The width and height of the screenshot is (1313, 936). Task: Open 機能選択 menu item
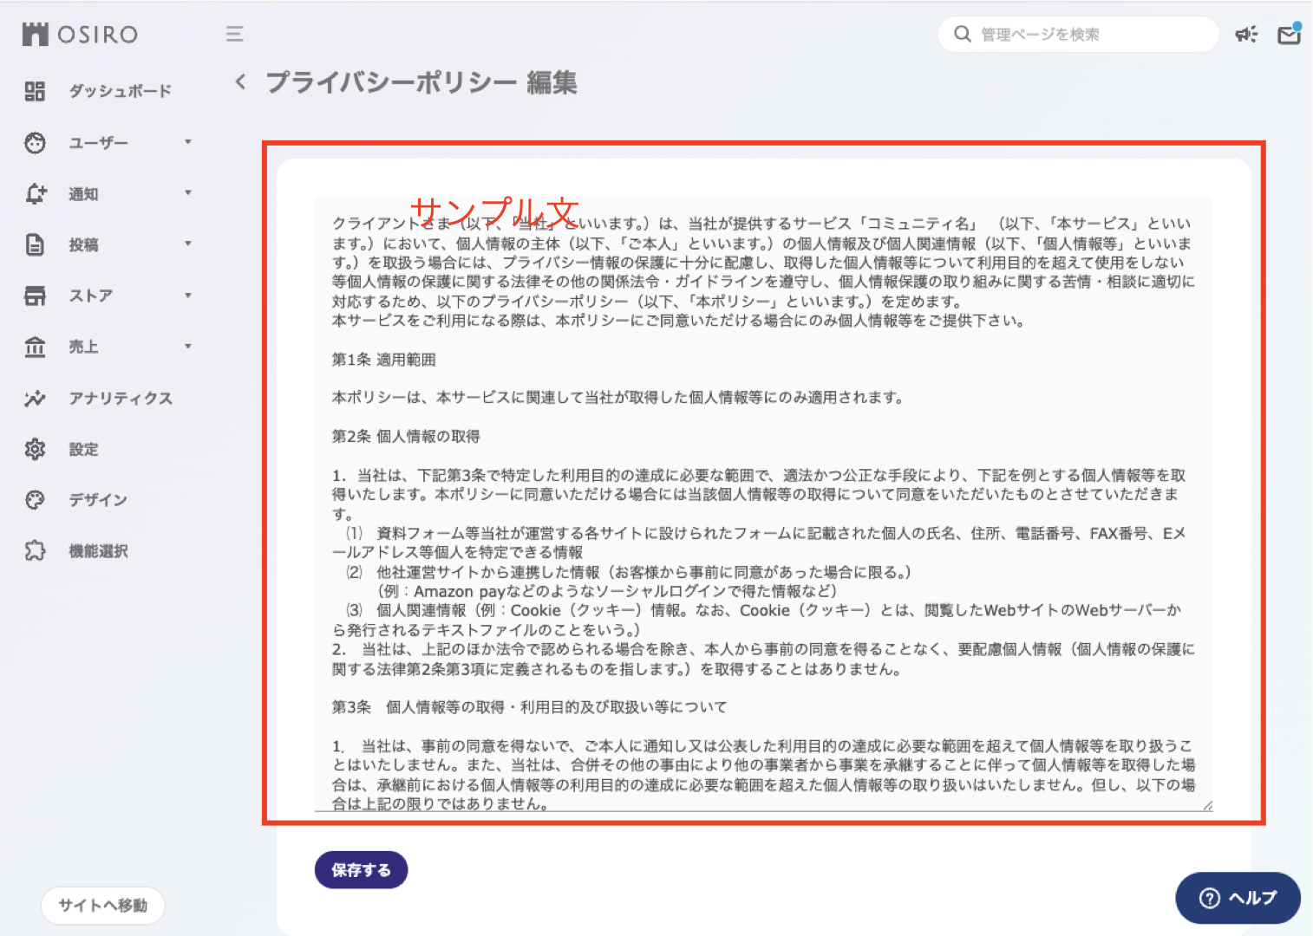pyautogui.click(x=97, y=551)
